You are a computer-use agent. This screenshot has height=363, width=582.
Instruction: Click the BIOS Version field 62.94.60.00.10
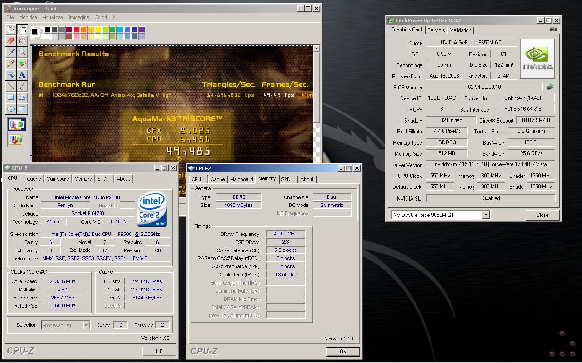click(x=484, y=87)
